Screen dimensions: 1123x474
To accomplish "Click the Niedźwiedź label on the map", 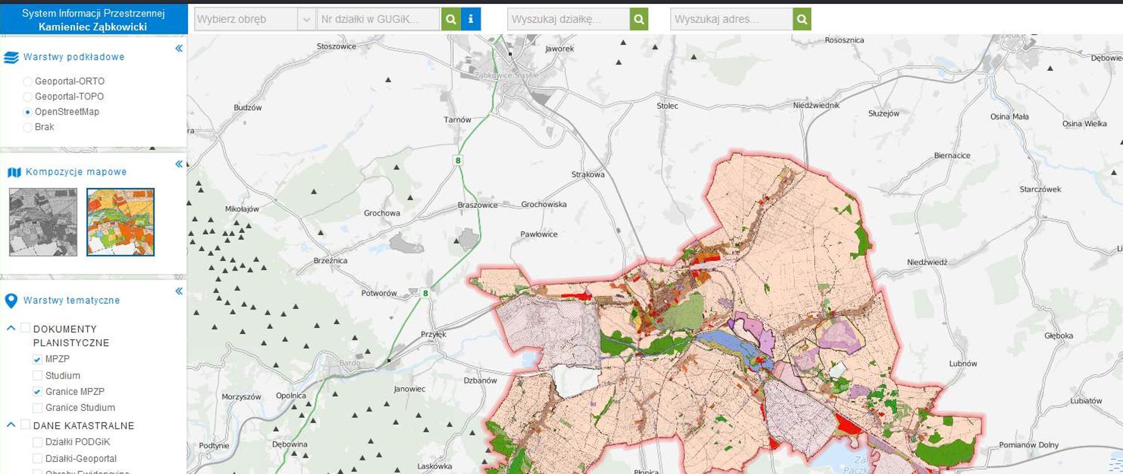I will coord(927,262).
